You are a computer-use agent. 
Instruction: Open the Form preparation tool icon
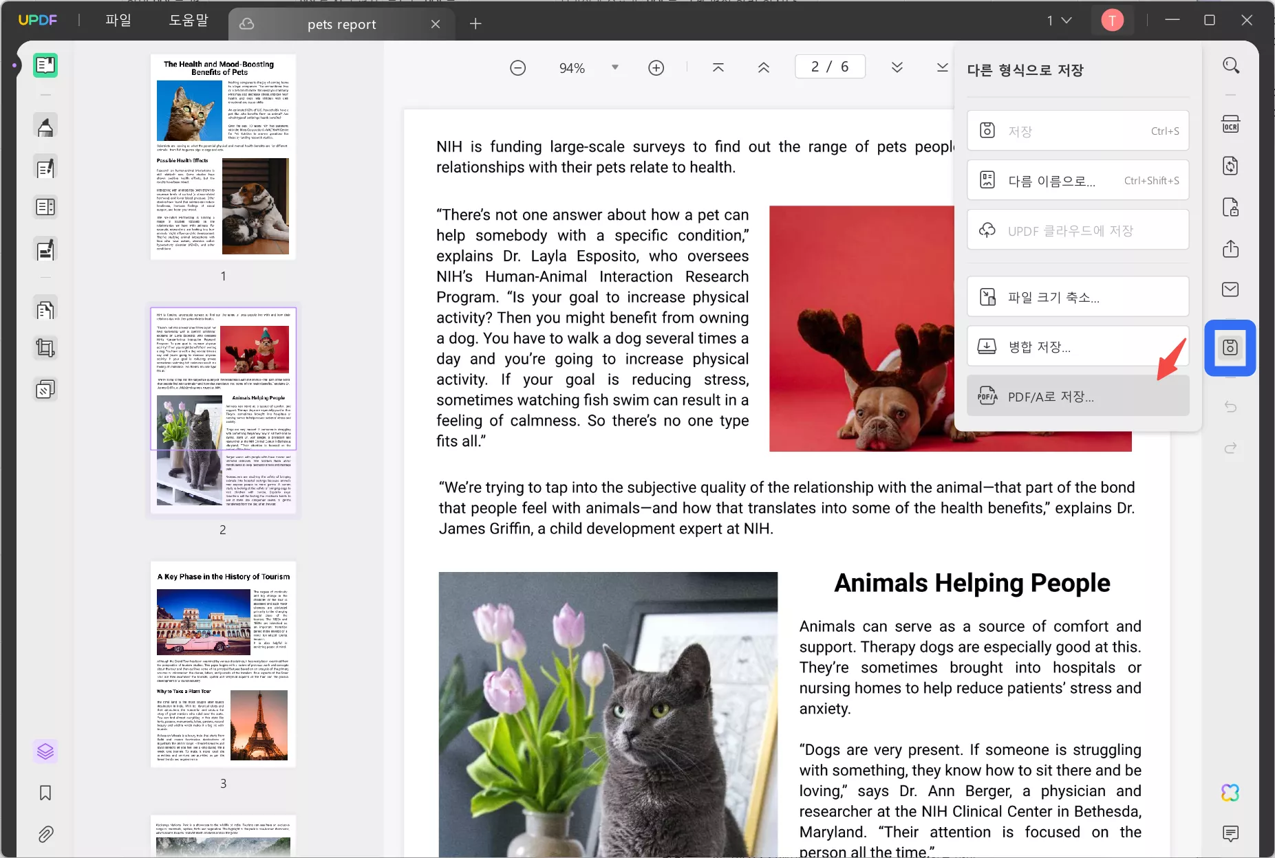coord(45,207)
